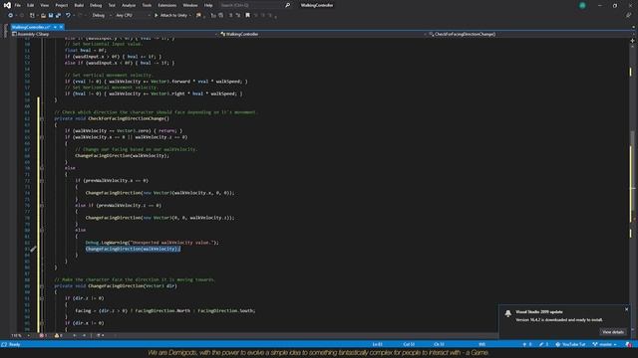Open the Debug configuration dropdown

(102, 16)
